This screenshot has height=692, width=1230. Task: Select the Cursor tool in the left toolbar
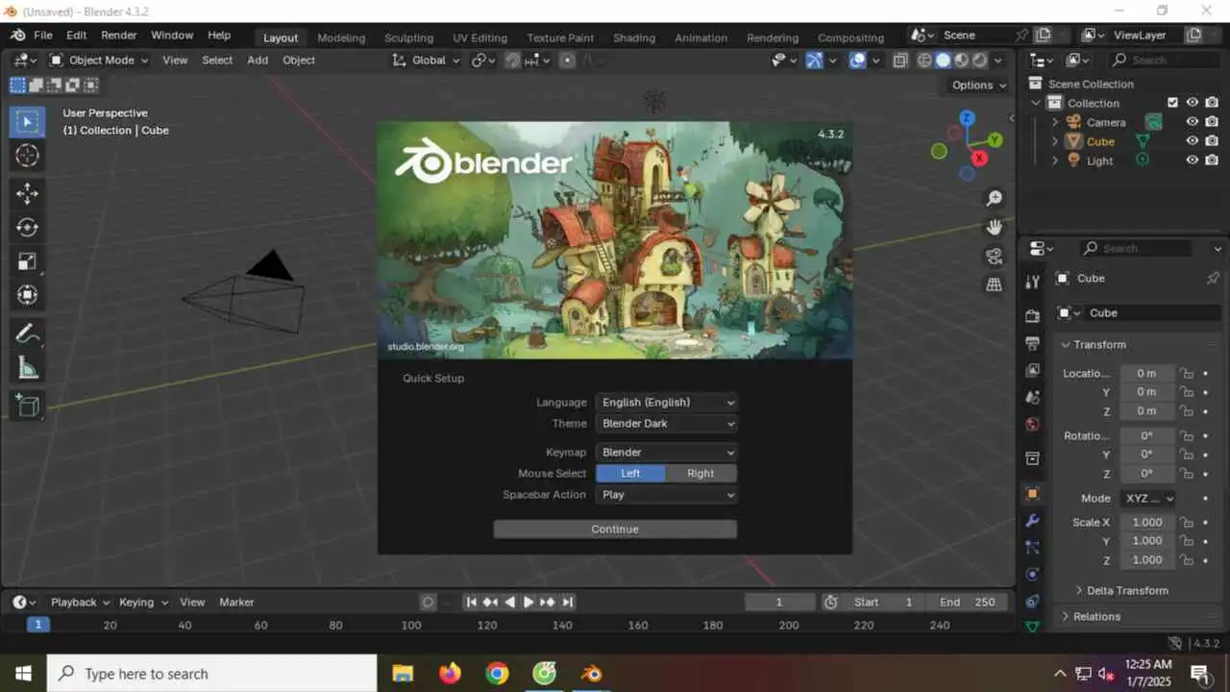tap(27, 156)
